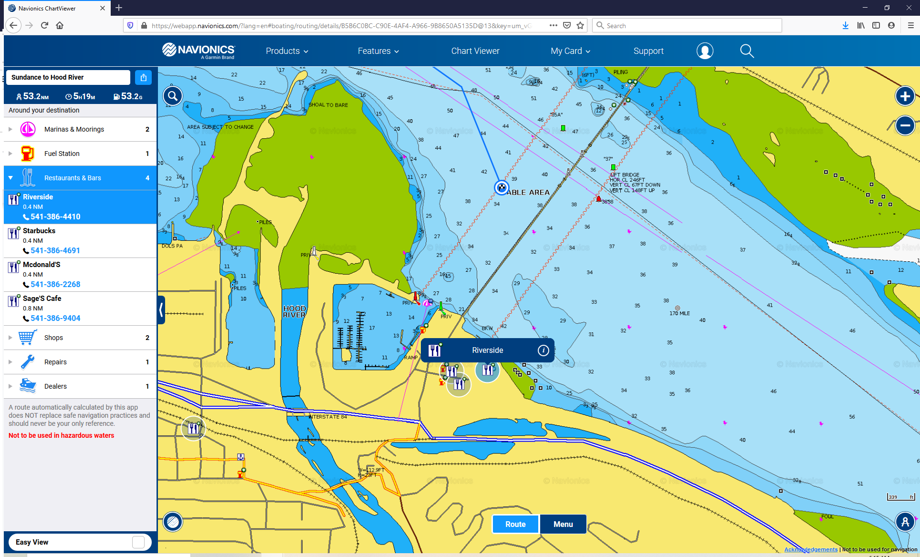Click the fuel consumption 53.2 G
Viewport: 920px width, 557px height.
tap(128, 96)
